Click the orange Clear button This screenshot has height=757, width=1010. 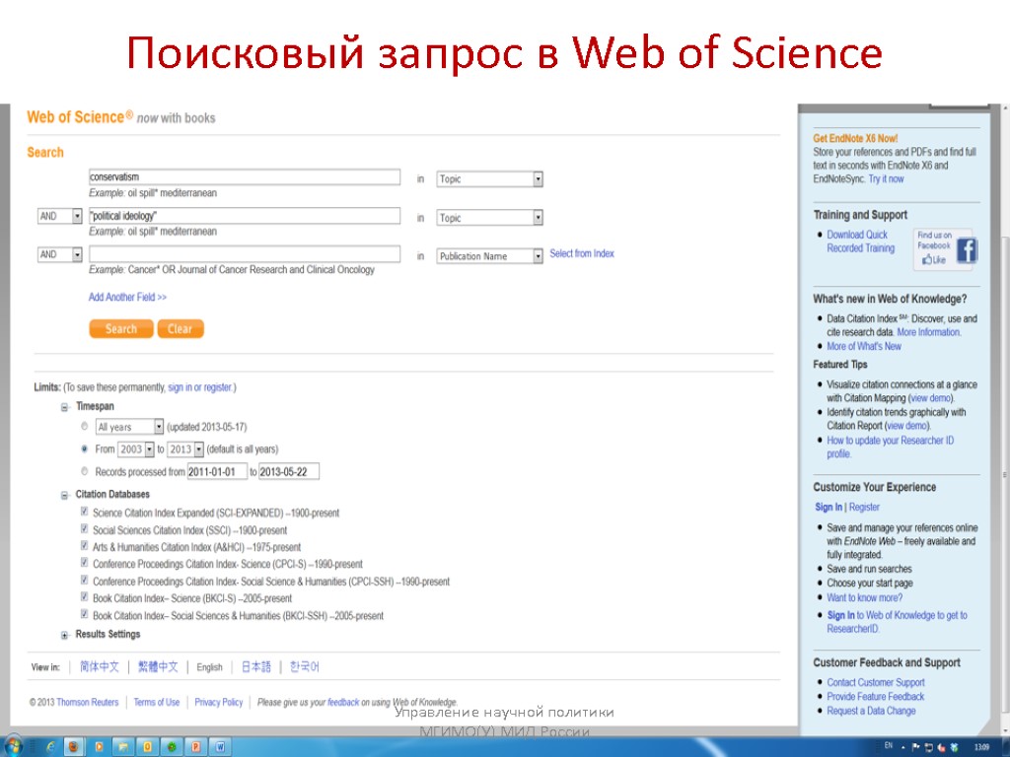point(180,329)
